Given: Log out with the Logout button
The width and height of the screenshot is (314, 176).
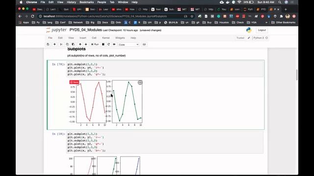Looking at the screenshot, I should [x=262, y=30].
